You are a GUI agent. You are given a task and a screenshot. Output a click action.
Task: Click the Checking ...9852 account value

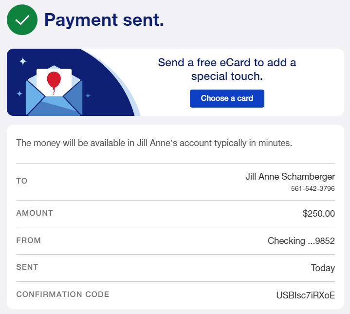[301, 240]
